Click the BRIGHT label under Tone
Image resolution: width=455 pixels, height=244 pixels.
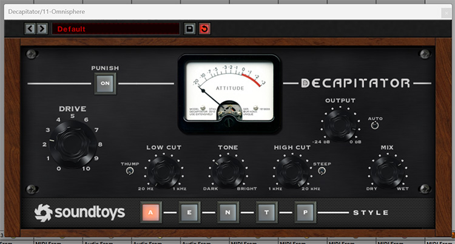point(247,189)
